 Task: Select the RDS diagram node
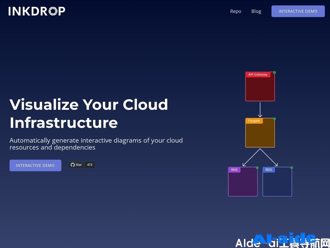[277, 182]
